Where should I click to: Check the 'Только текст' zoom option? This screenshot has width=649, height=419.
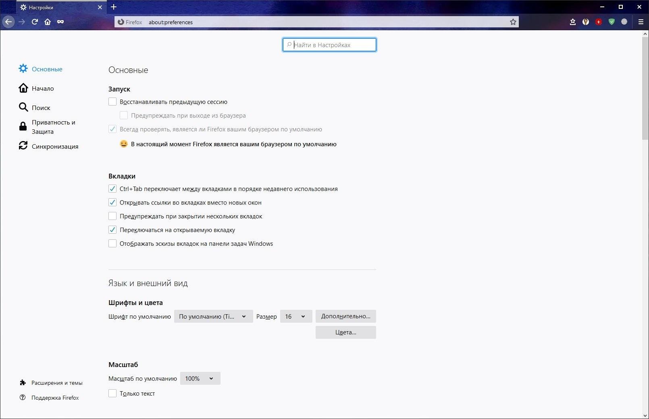point(112,394)
